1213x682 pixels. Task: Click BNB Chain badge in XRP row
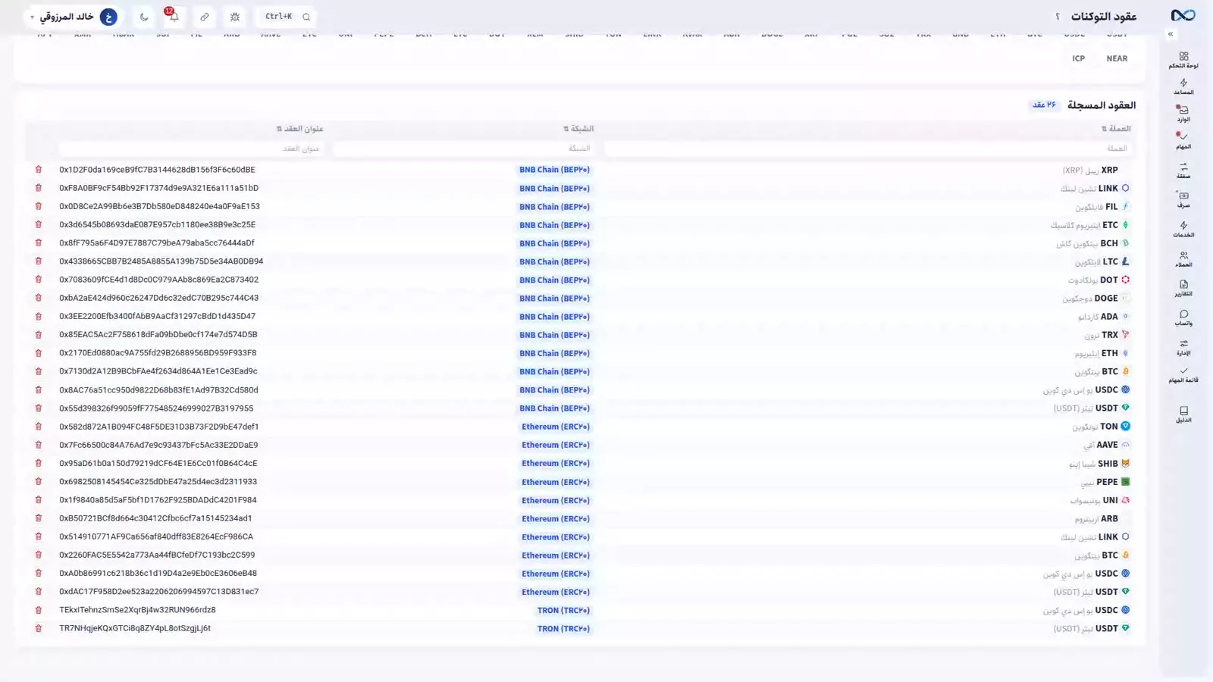pyautogui.click(x=554, y=170)
